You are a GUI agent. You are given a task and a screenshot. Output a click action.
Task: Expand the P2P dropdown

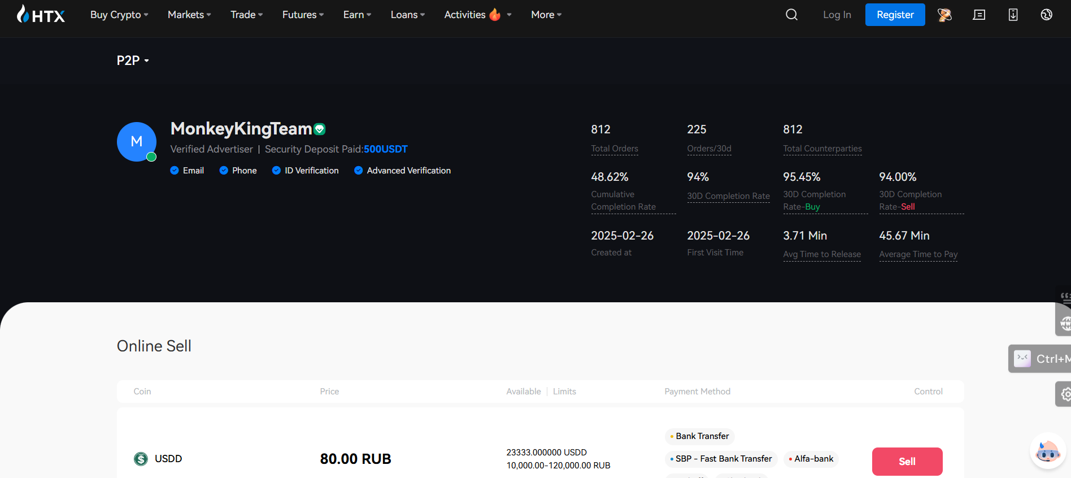click(133, 60)
